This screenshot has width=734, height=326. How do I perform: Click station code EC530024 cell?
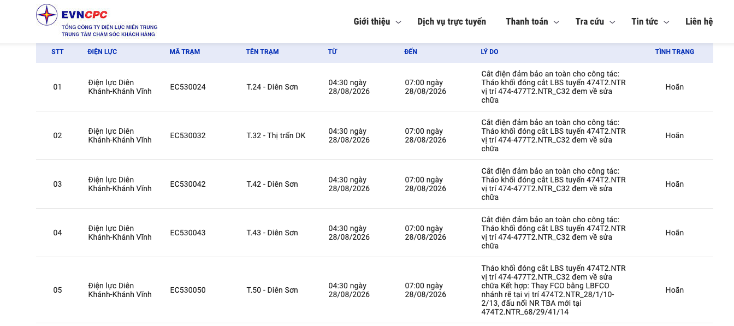pos(188,87)
